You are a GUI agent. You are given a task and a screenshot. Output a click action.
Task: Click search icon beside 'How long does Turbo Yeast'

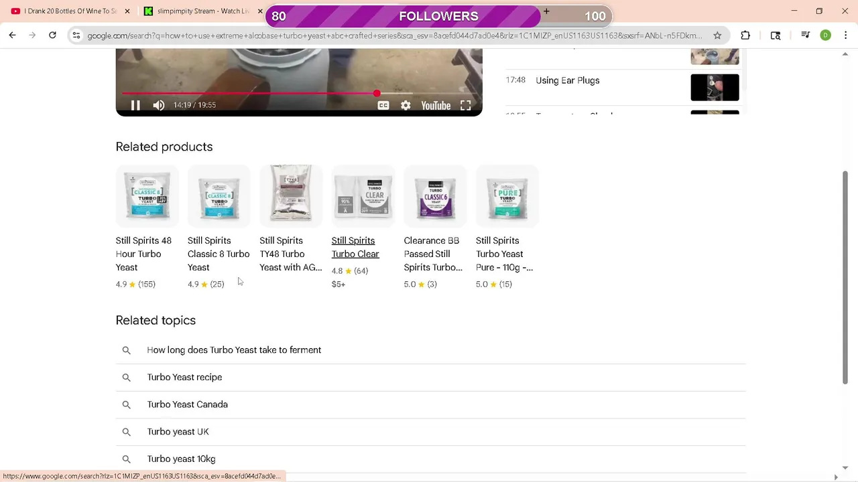coord(126,350)
